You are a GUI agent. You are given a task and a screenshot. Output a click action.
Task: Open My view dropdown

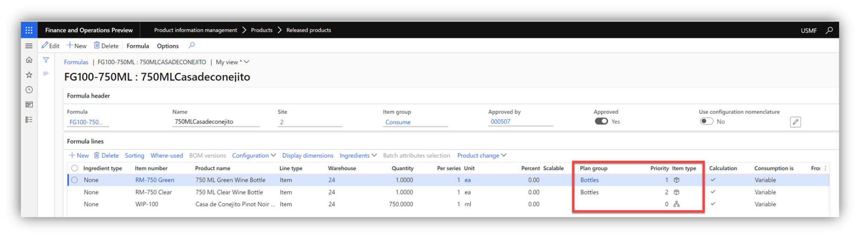point(233,62)
